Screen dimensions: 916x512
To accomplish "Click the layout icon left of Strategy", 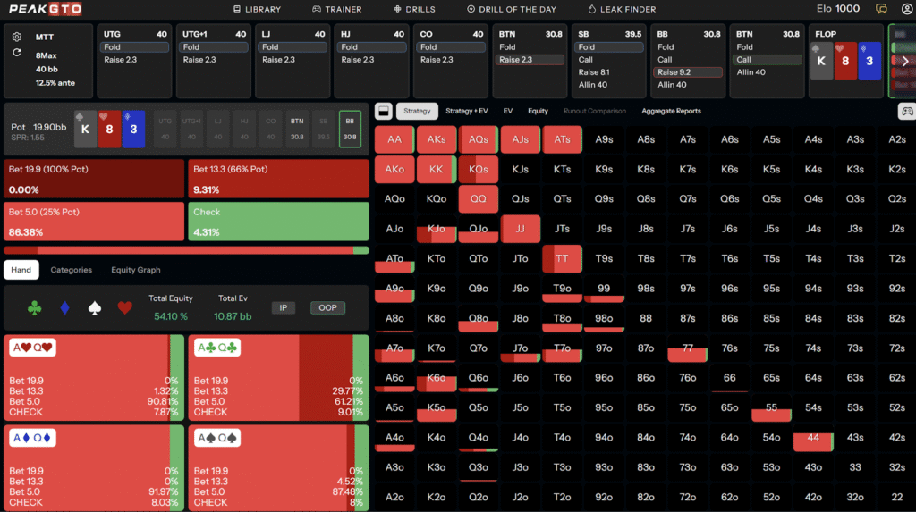I will [384, 112].
